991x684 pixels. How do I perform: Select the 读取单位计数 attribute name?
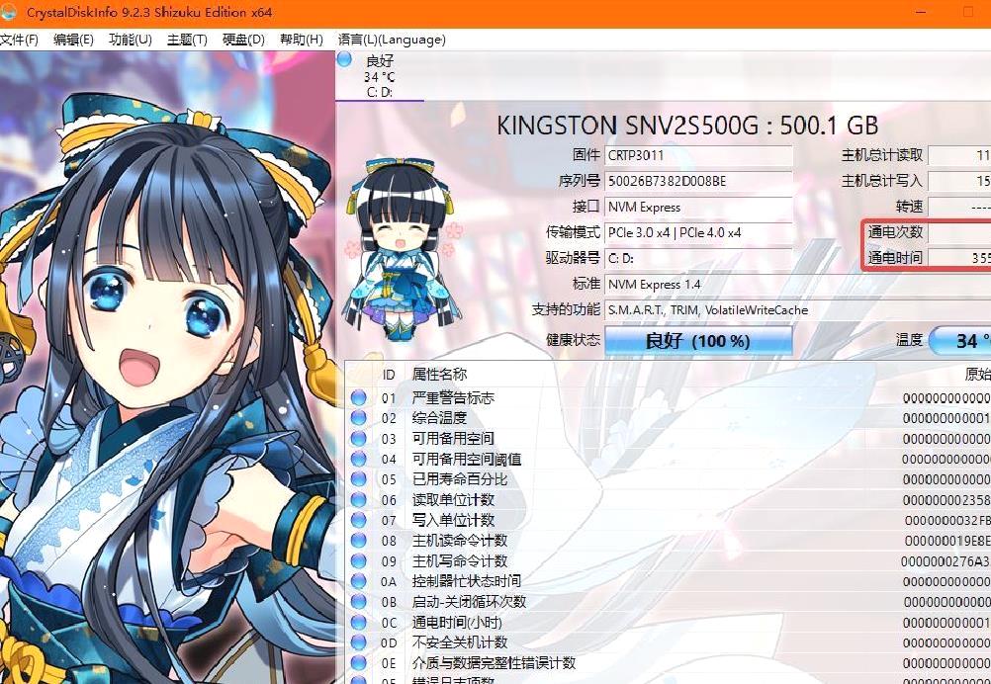(453, 499)
